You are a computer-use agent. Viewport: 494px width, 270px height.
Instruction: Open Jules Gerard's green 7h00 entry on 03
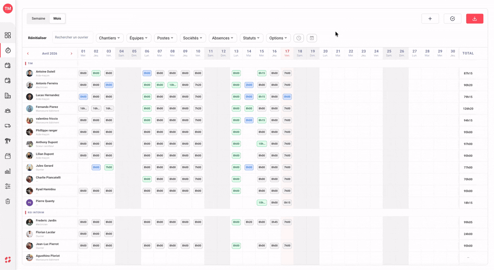(x=109, y=168)
